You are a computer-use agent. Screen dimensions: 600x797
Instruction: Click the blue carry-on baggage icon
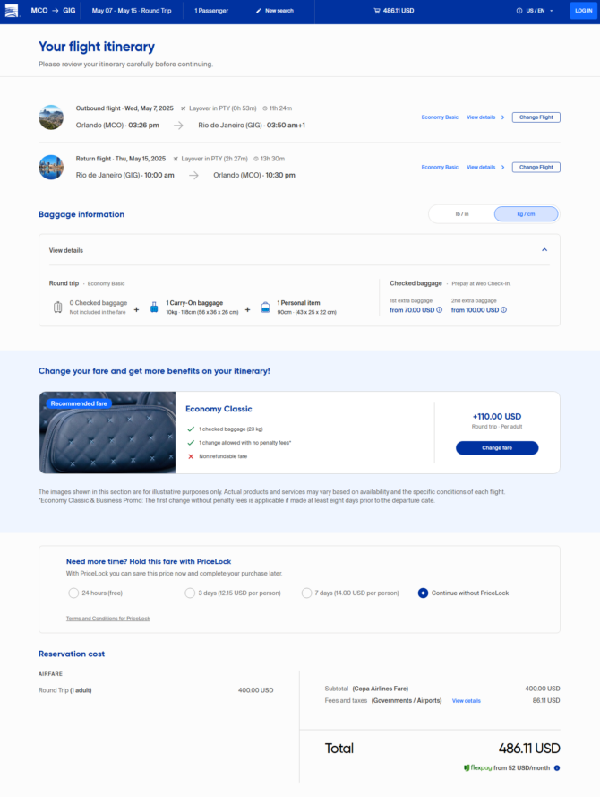(x=154, y=307)
